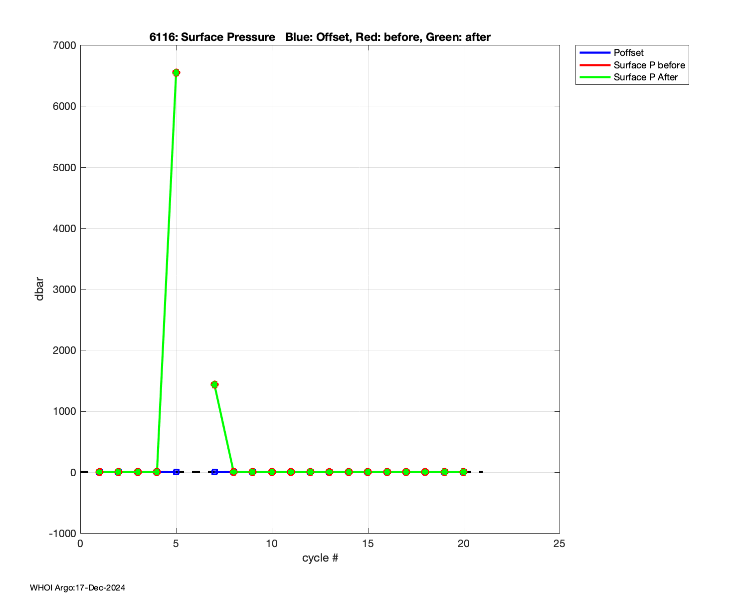The image size is (748, 599).
Task: Select the "Surface P before" legend label
Action: [649, 65]
